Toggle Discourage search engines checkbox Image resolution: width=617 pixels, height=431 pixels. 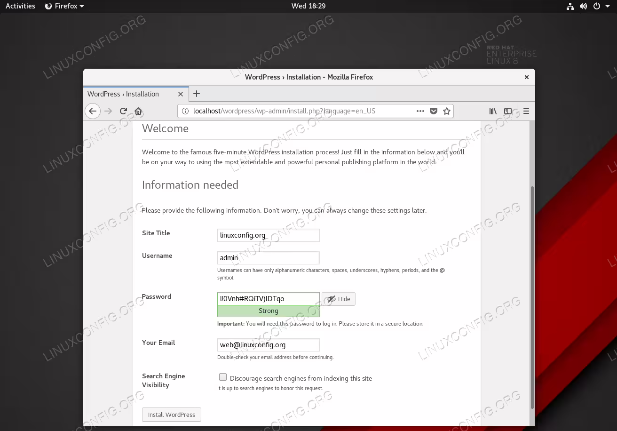(x=223, y=377)
